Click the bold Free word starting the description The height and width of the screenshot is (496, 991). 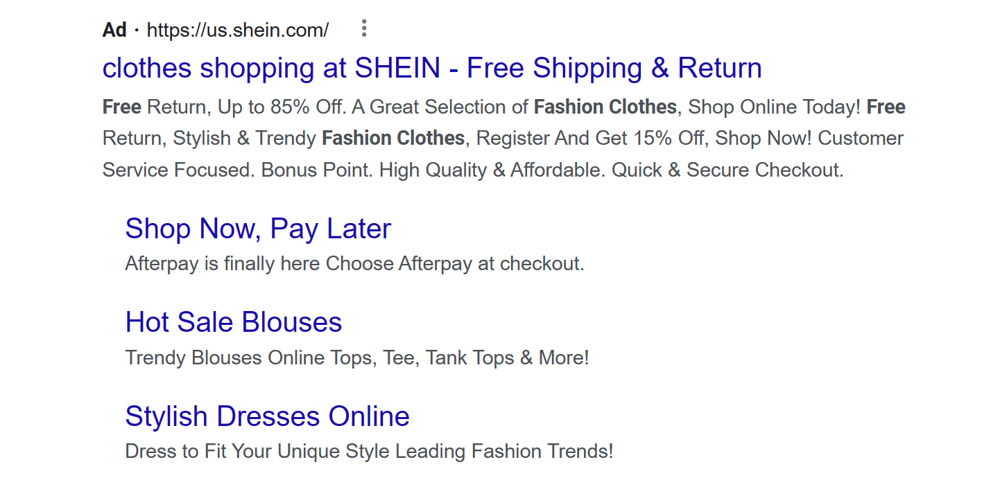click(122, 107)
